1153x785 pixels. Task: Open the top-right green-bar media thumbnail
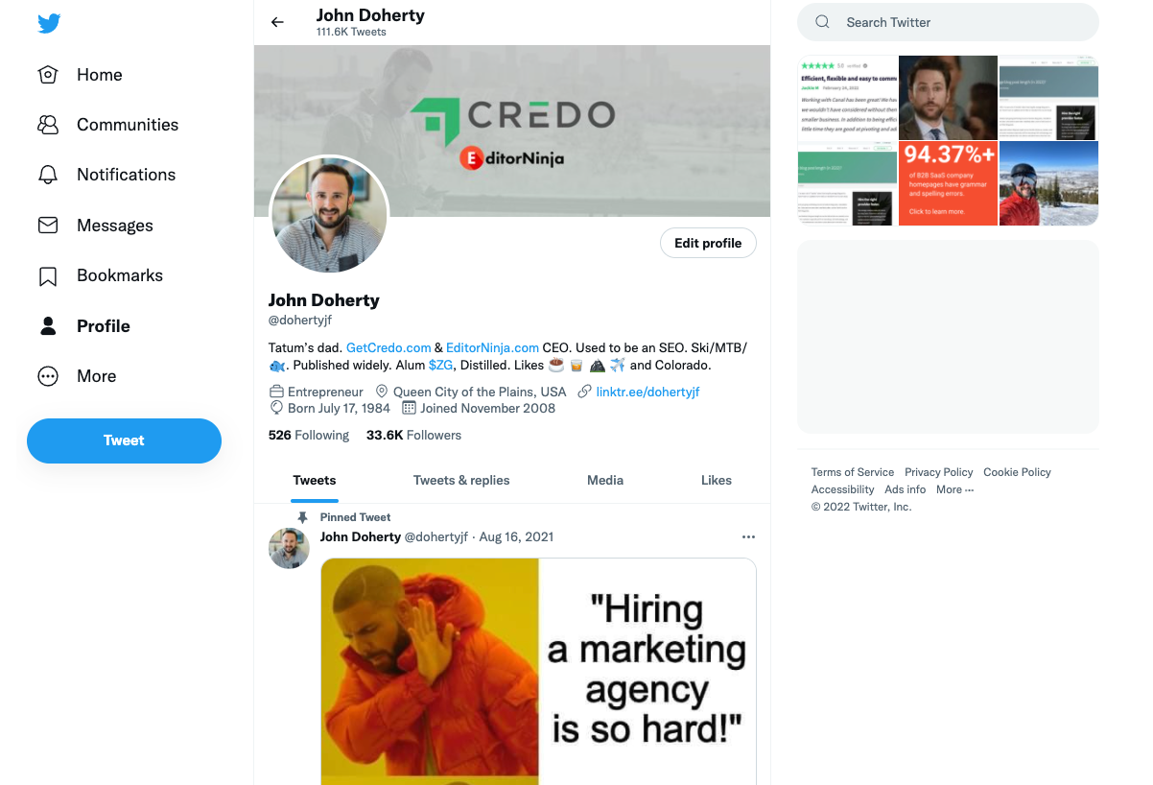tap(1048, 98)
